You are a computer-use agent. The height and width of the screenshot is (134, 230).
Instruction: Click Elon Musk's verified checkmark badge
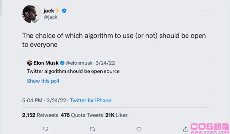(x=62, y=63)
